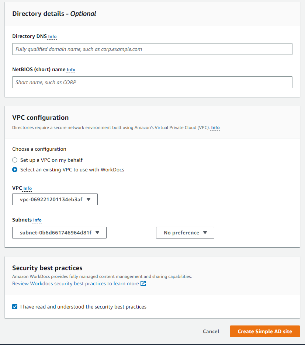Click the Directory DNS domain name field
The height and width of the screenshot is (345, 305).
click(152, 49)
